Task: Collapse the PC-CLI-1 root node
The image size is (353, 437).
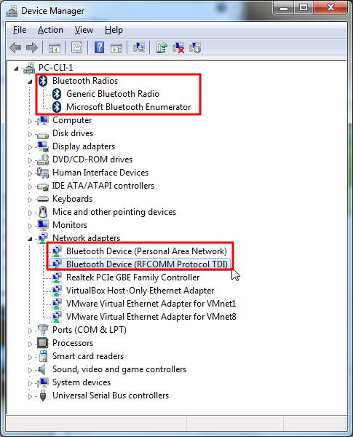Action: (16, 68)
